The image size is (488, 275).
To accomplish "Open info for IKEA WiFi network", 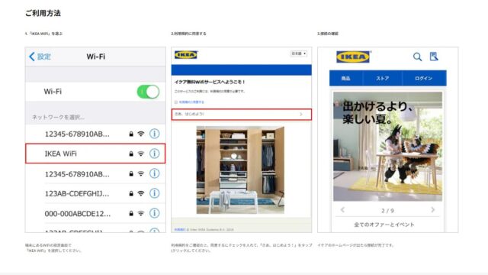I will tap(154, 154).
